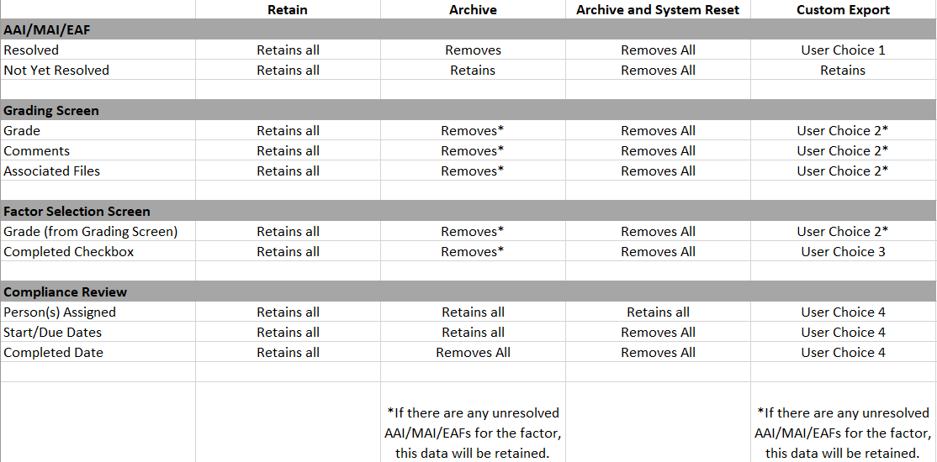This screenshot has width=937, height=462.
Task: Select the User Choice 1 cell
Action: pyautogui.click(x=843, y=50)
